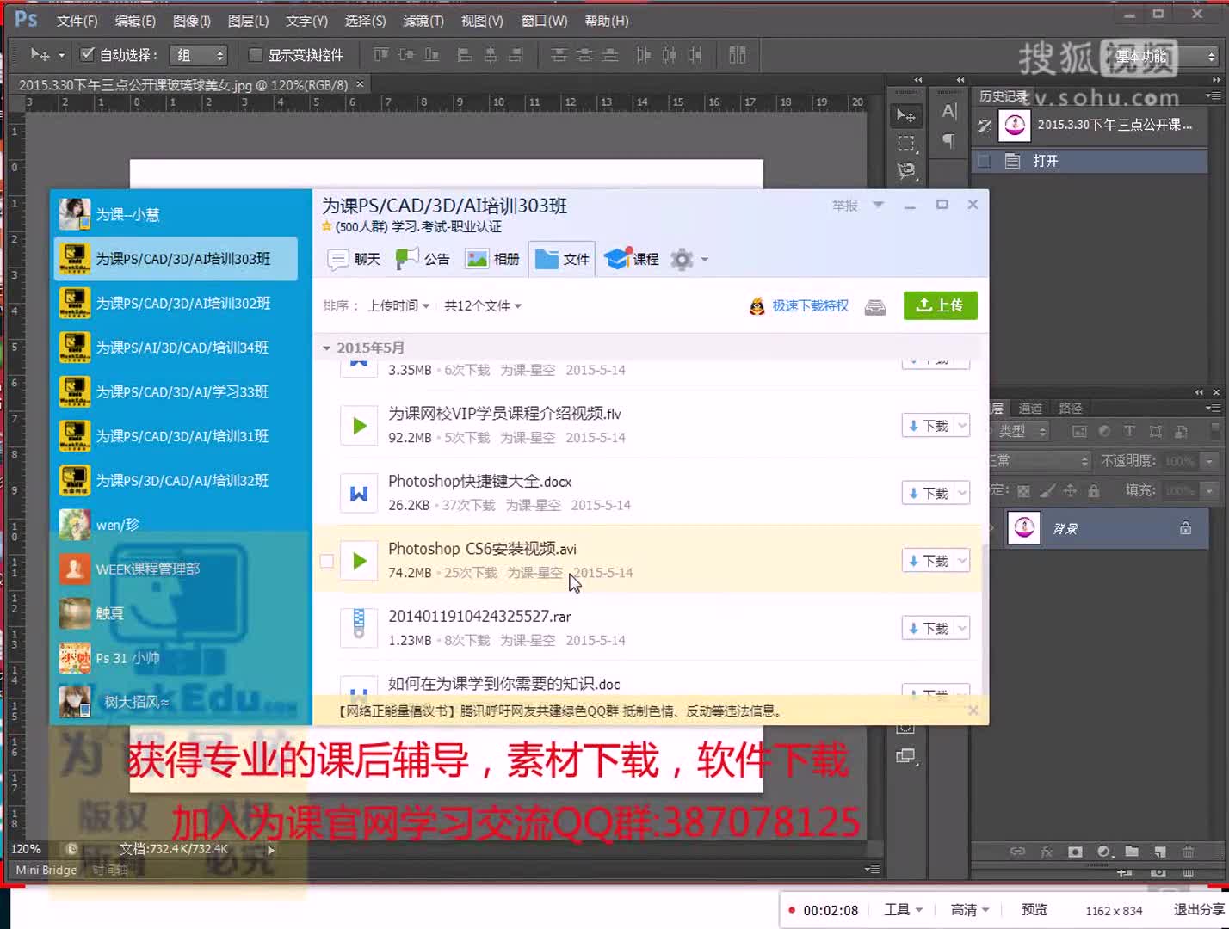Download Photoshop快捷键大全.docx
The image size is (1229, 929).
(928, 494)
